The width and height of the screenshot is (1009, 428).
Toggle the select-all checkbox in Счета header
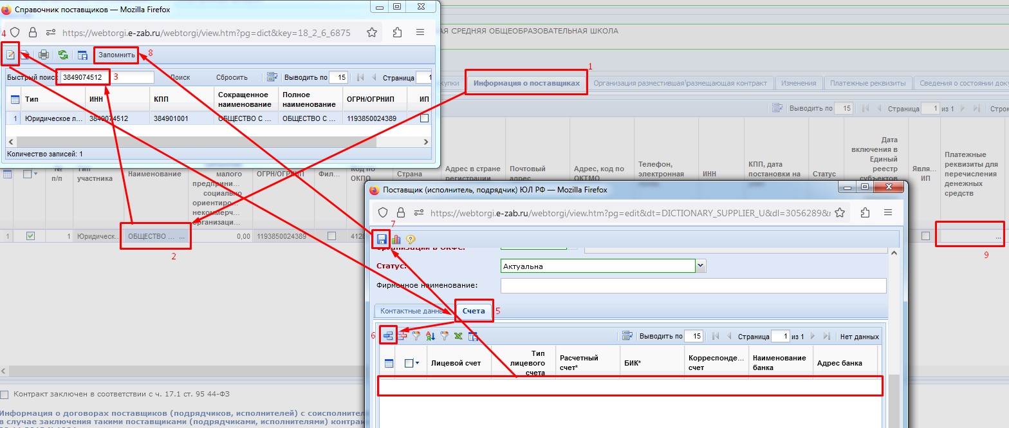[x=409, y=363]
